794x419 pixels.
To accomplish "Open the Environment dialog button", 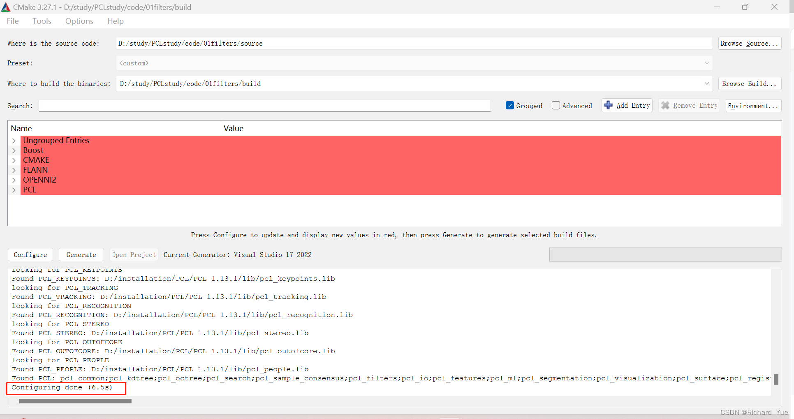I will coord(753,106).
